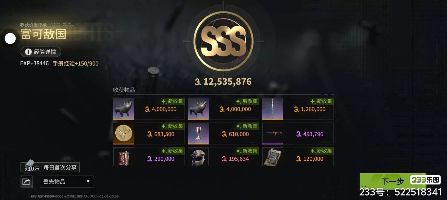Click the 收获物品 section header
Screen dimensions: 447x200
pyautogui.click(x=124, y=90)
